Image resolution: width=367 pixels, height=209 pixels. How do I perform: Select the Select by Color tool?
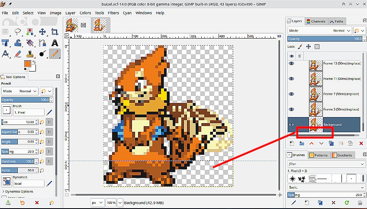point(30,32)
